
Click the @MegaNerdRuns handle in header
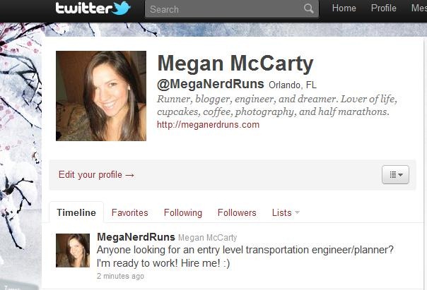211,84
